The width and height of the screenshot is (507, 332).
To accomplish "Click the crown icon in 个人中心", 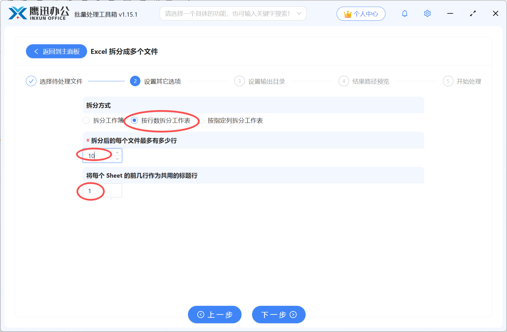I will coord(347,13).
